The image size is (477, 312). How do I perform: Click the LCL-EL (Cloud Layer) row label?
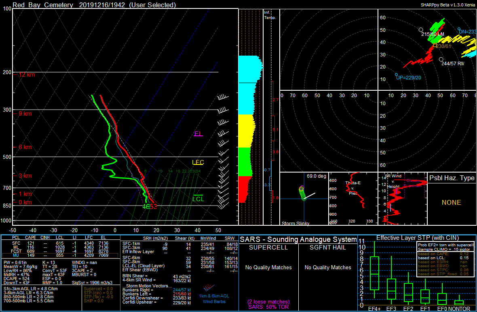click(143, 266)
